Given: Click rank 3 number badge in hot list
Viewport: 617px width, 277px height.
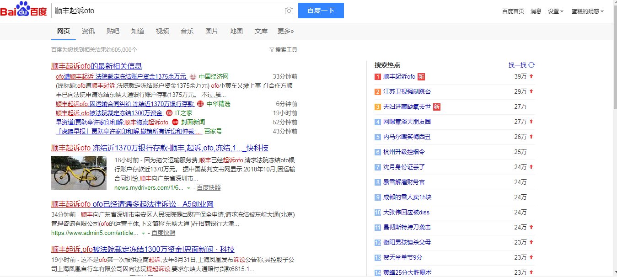Looking at the screenshot, I should [x=378, y=107].
